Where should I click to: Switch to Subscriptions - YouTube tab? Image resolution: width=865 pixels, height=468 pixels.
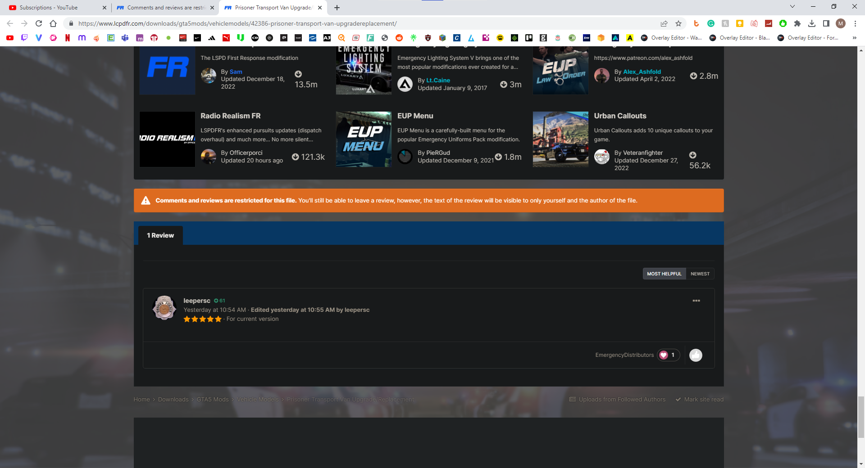point(56,8)
